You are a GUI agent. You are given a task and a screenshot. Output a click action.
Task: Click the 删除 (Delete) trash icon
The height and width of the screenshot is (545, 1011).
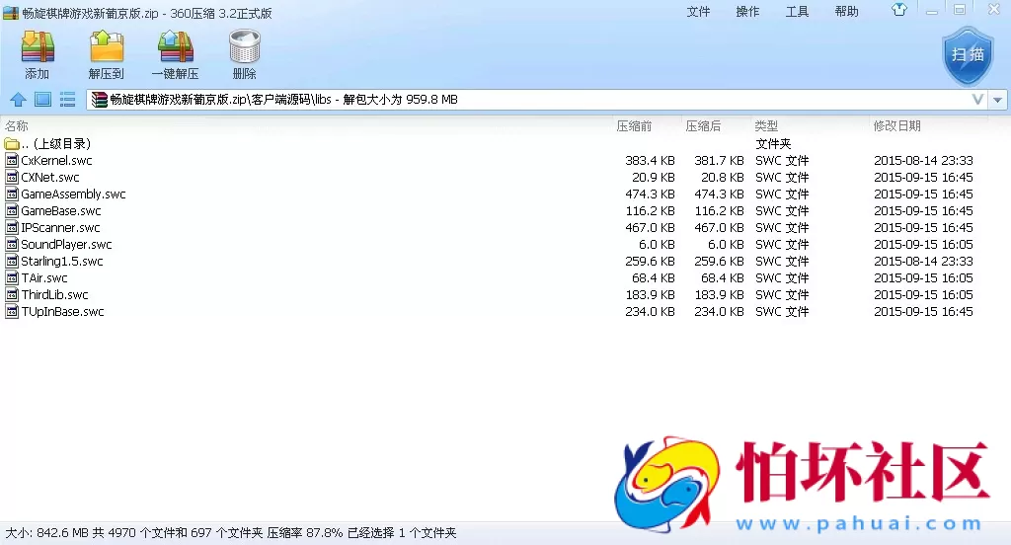click(x=245, y=46)
